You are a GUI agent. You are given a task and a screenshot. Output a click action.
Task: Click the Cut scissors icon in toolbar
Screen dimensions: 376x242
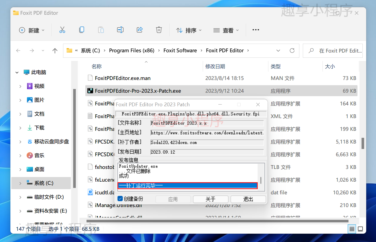pyautogui.click(x=62, y=30)
